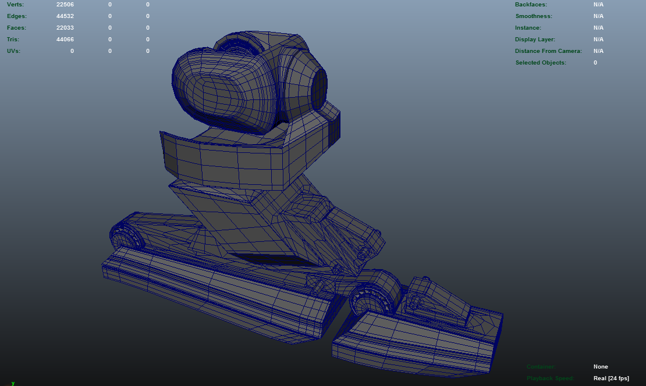Click the 0 value beside Selected Objects
Viewport: 646px width, 386px height.
[595, 62]
